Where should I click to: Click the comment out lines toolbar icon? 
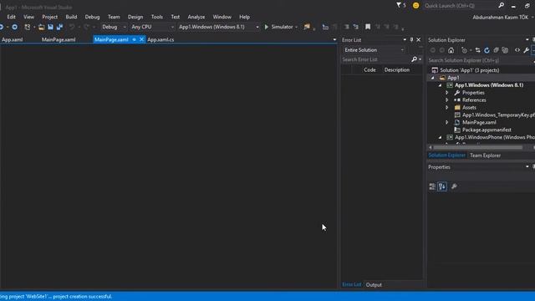347,27
